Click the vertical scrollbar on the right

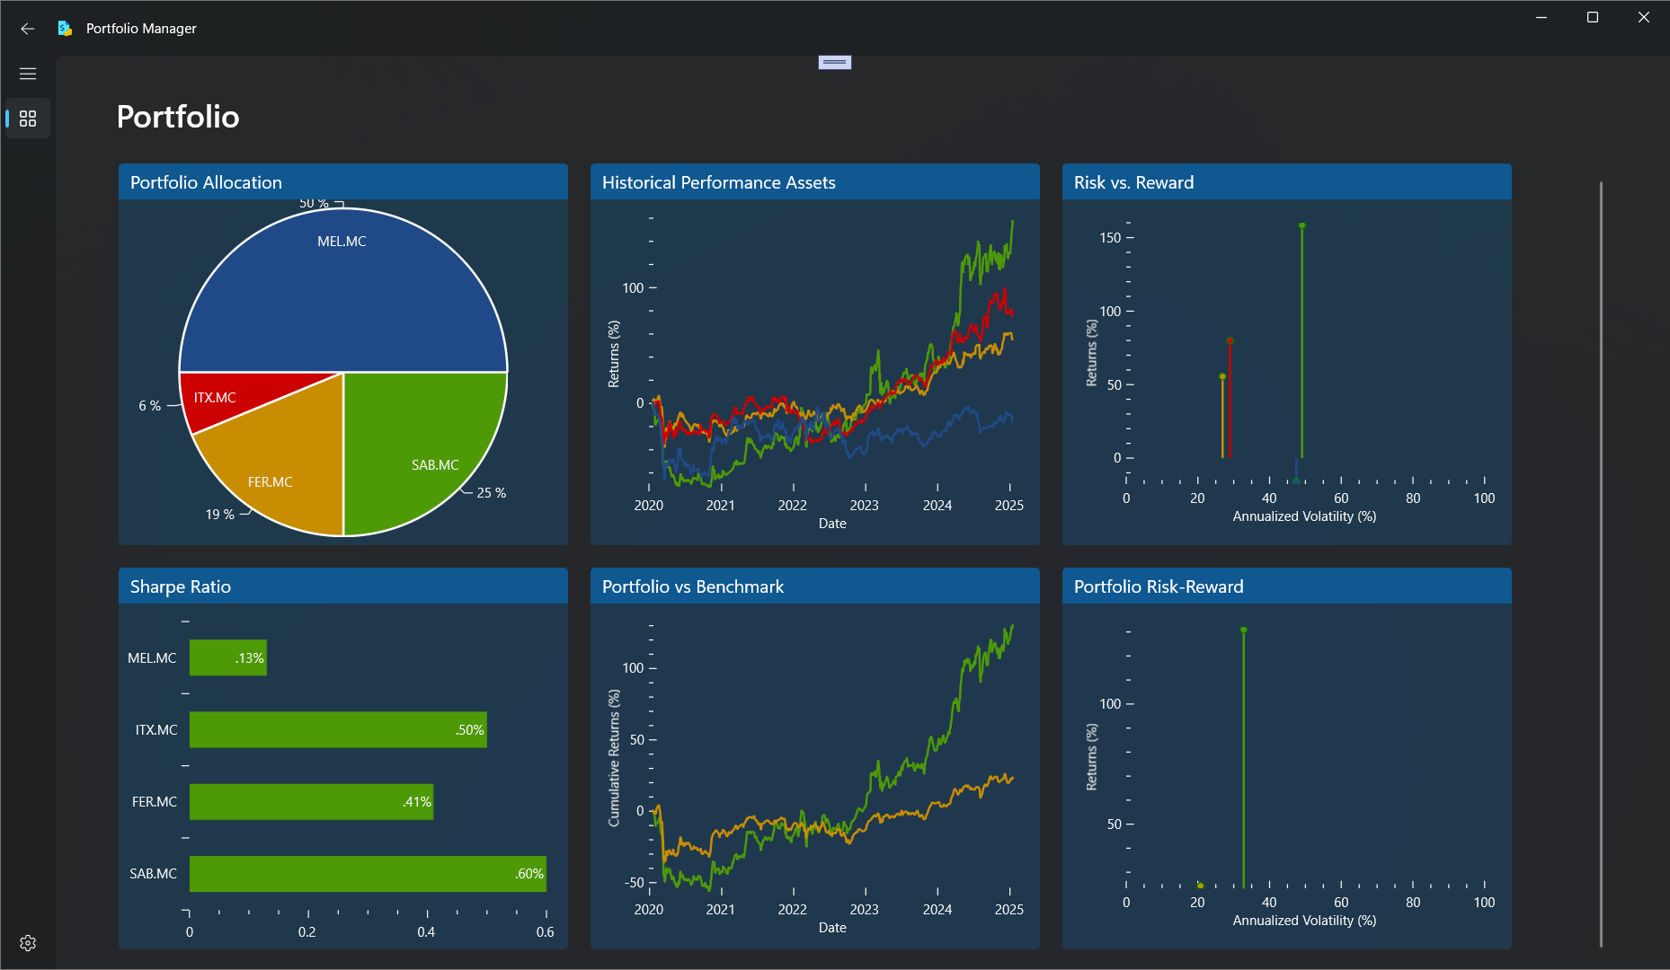tap(1601, 564)
